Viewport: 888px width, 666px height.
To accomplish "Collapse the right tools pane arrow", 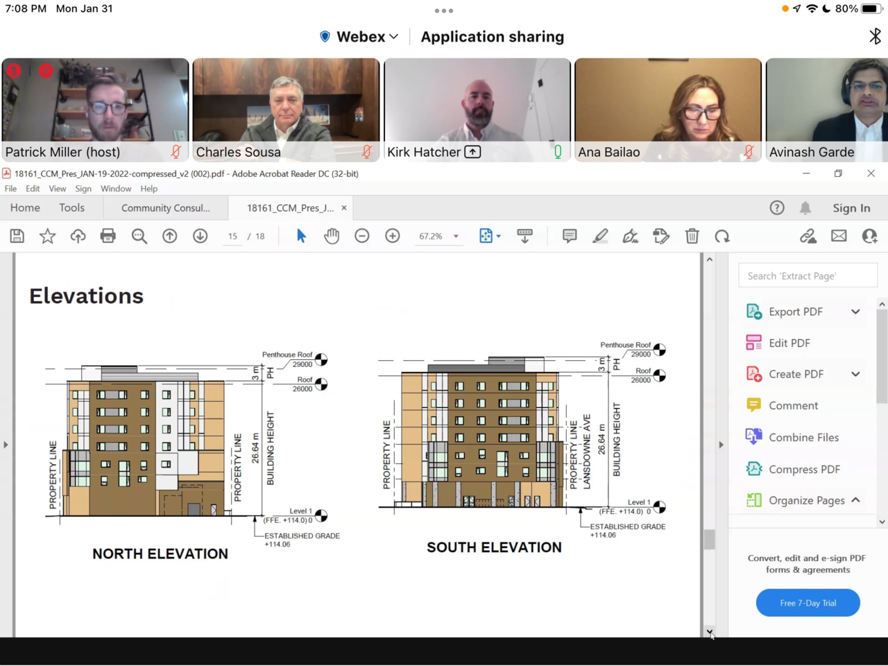I will point(721,445).
